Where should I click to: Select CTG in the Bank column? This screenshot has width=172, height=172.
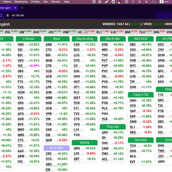click(56, 50)
